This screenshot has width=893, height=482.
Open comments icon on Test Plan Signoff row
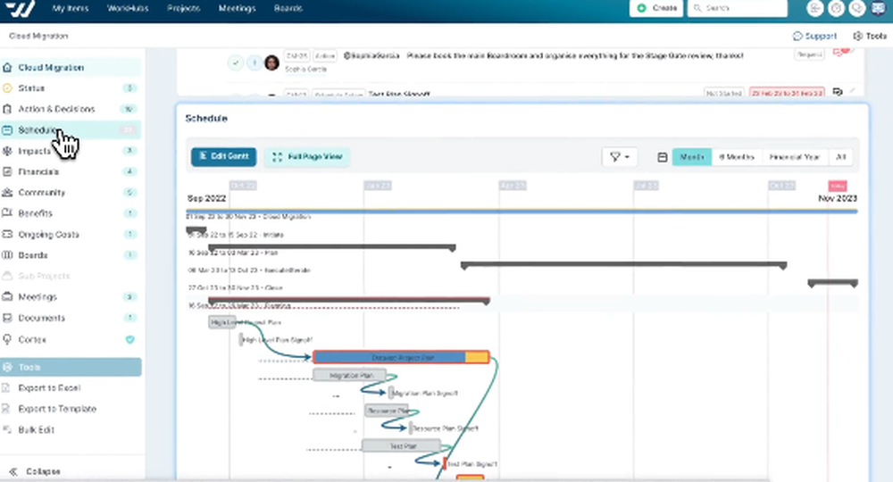(838, 92)
